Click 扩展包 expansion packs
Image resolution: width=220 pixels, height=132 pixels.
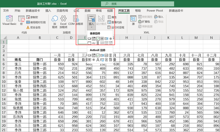click(x=144, y=21)
